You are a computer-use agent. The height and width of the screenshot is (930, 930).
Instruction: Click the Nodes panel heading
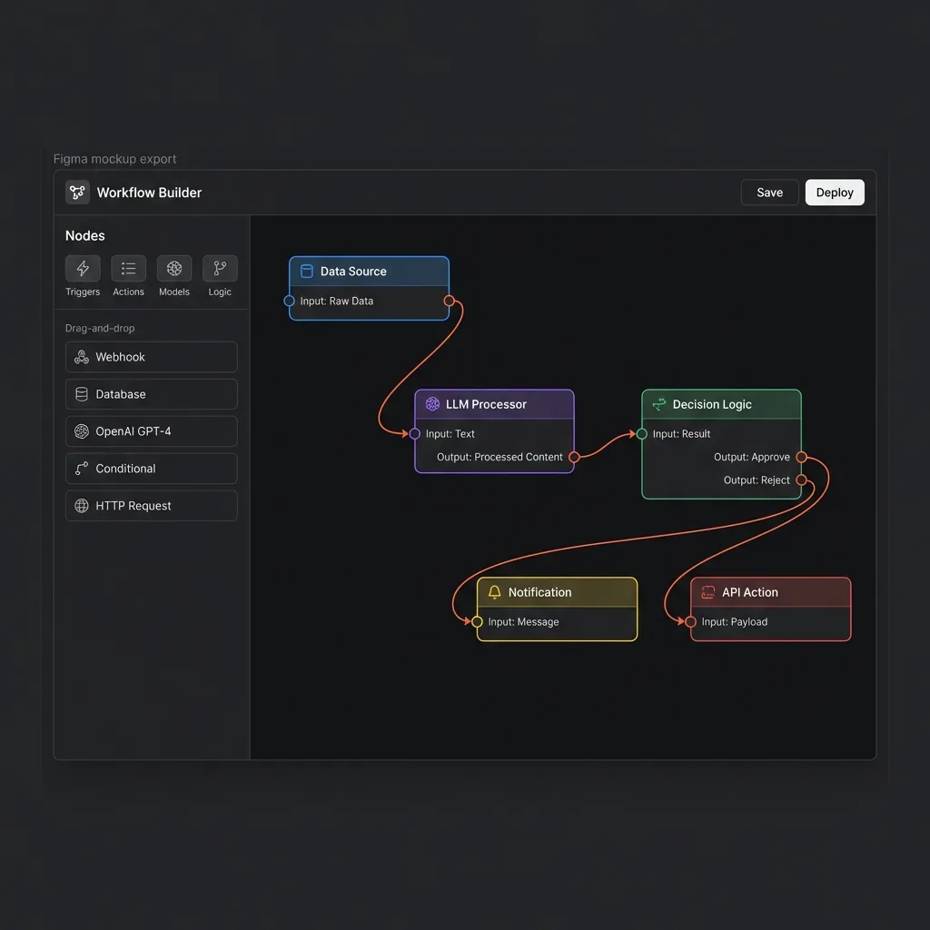point(84,236)
